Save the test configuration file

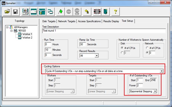click(x=15, y=12)
